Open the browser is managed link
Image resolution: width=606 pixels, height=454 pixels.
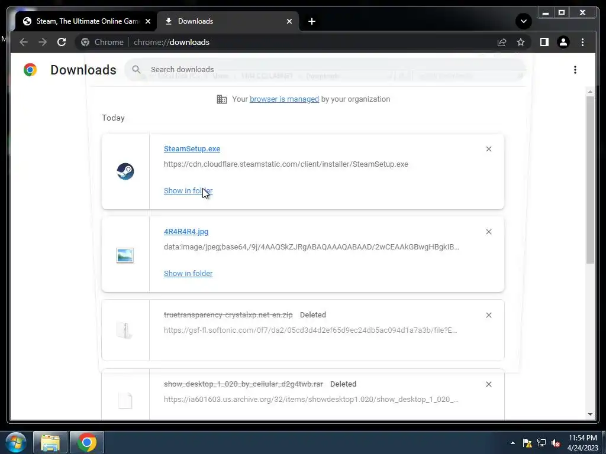click(x=284, y=99)
